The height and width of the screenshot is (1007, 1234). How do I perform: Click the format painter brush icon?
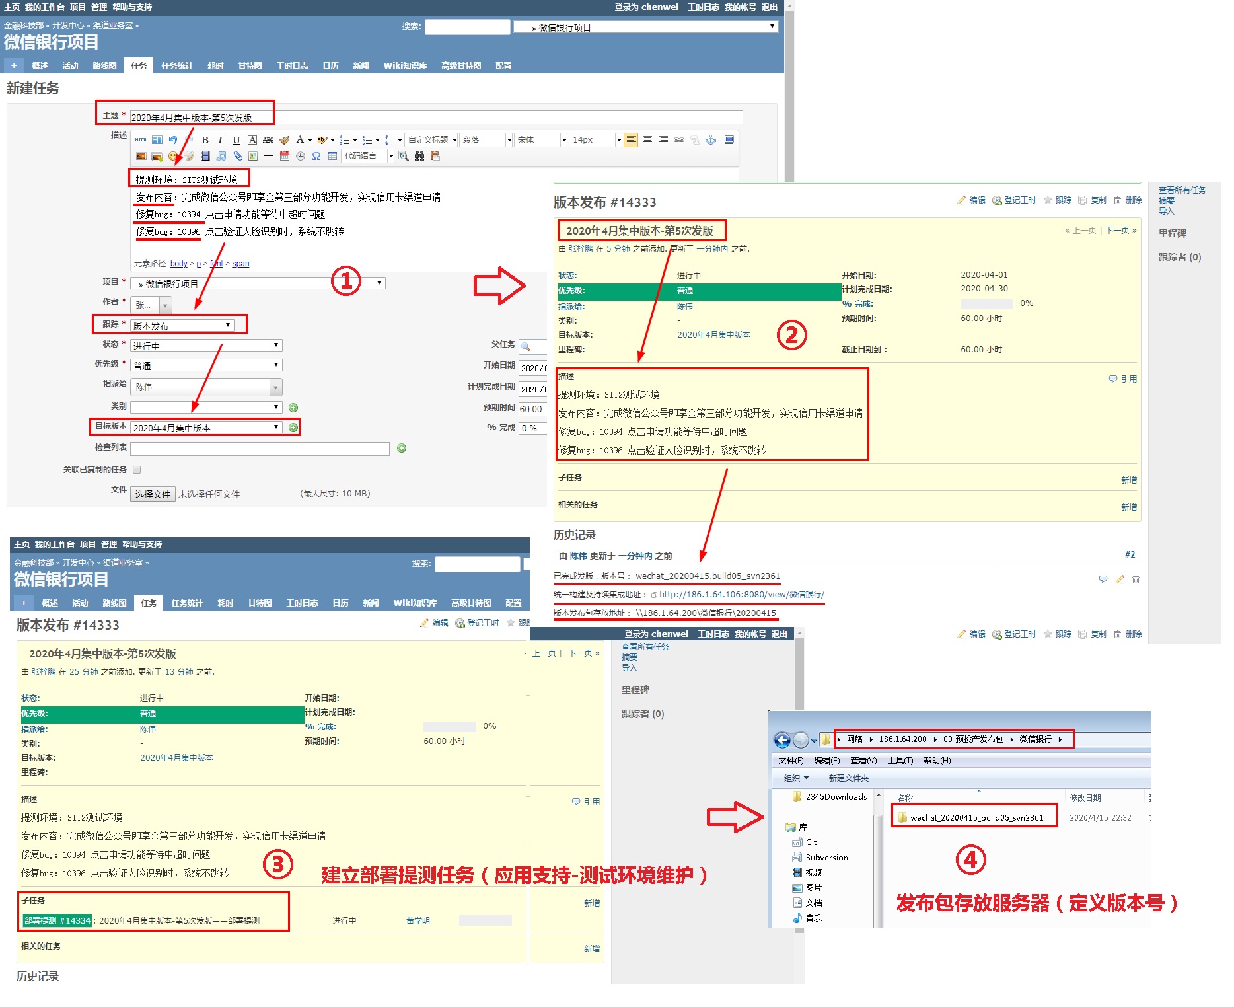click(284, 140)
